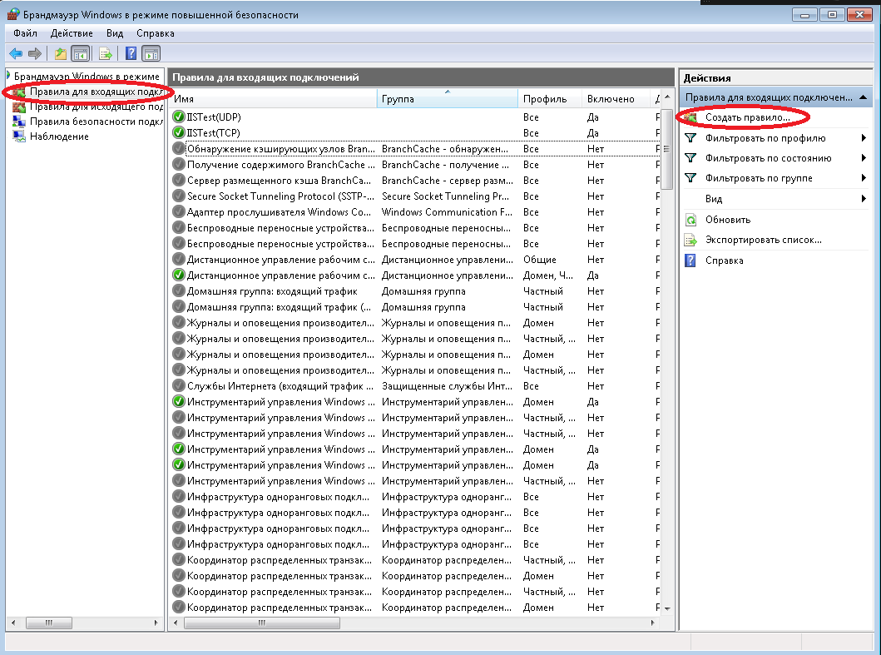Viewport: 881px width, 655px height.
Task: Click the Back arrow toolbar icon
Action: [x=16, y=53]
